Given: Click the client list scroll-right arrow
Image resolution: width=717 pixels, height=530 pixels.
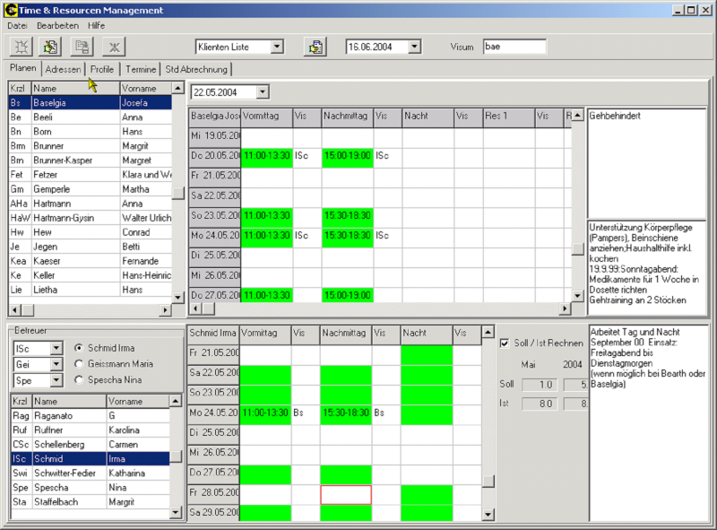Looking at the screenshot, I should click(165, 310).
